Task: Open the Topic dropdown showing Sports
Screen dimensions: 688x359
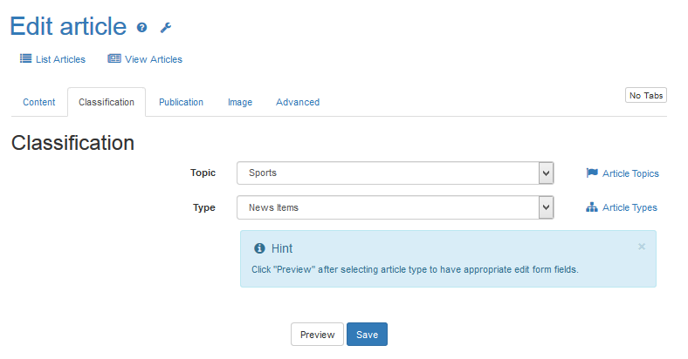Action: click(388, 173)
